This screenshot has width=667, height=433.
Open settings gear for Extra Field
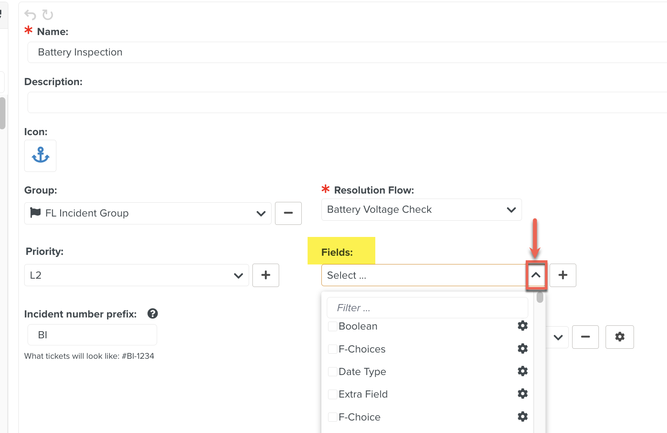click(x=522, y=394)
